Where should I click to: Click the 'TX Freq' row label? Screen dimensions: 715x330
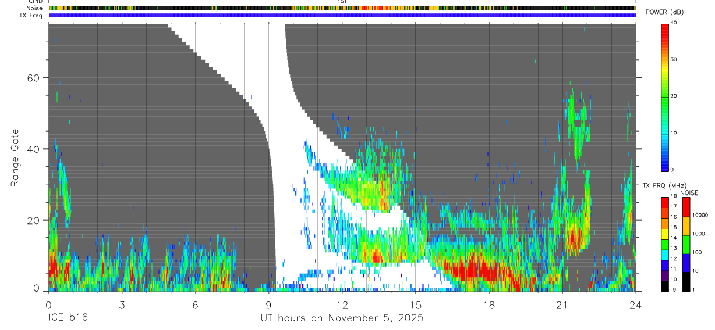[x=31, y=15]
